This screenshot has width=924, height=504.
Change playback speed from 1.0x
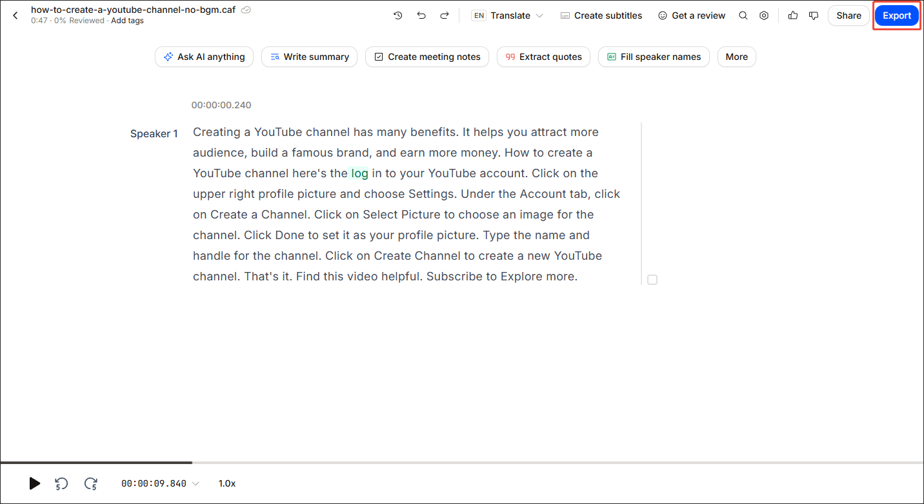click(226, 483)
